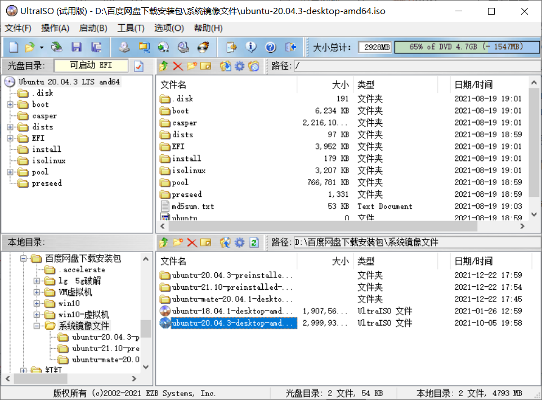Click the folder-with-list icon in the ISO pane toolbar
542x400 pixels.
tap(253, 66)
